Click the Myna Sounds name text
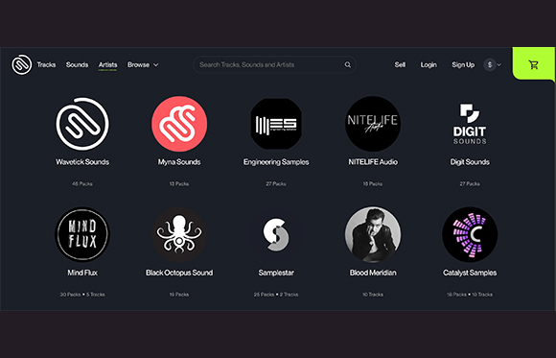 pos(179,162)
